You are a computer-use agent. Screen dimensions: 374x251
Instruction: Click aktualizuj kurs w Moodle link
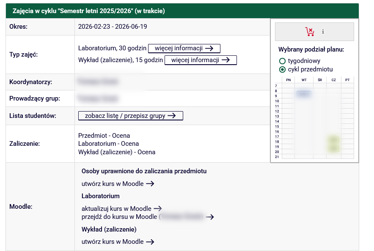(x=122, y=209)
